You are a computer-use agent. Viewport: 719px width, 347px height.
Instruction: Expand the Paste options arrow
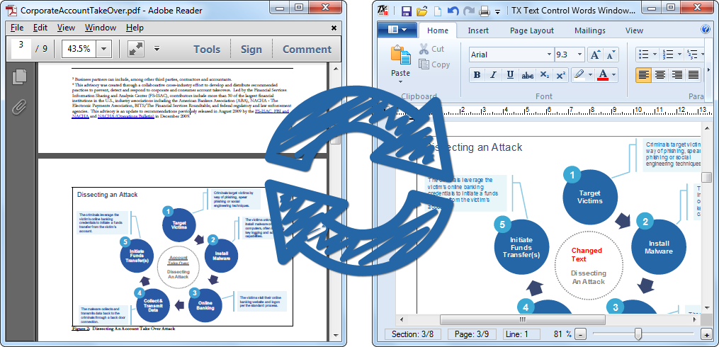click(x=400, y=82)
